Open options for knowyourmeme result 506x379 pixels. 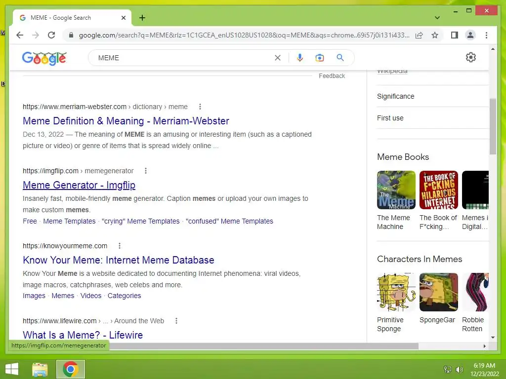[x=120, y=246]
